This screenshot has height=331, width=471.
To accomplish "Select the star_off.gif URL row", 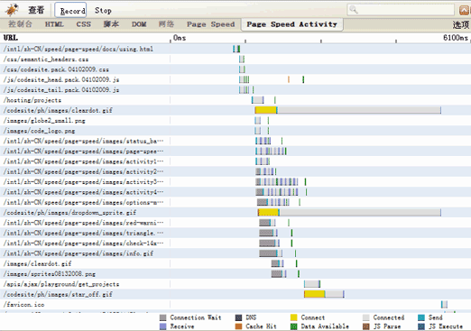I will pos(235,294).
